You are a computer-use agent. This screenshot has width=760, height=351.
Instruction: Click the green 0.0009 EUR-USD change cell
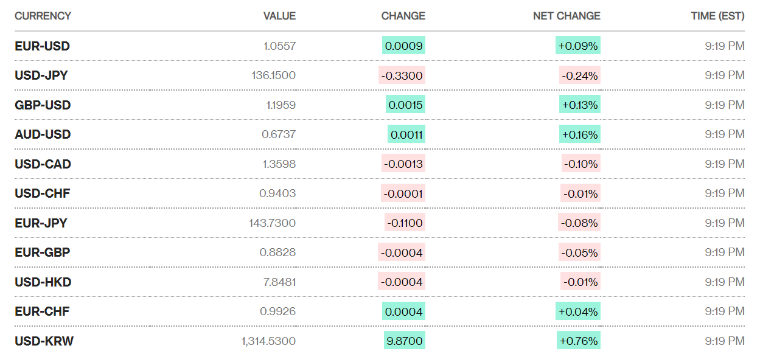tap(403, 46)
